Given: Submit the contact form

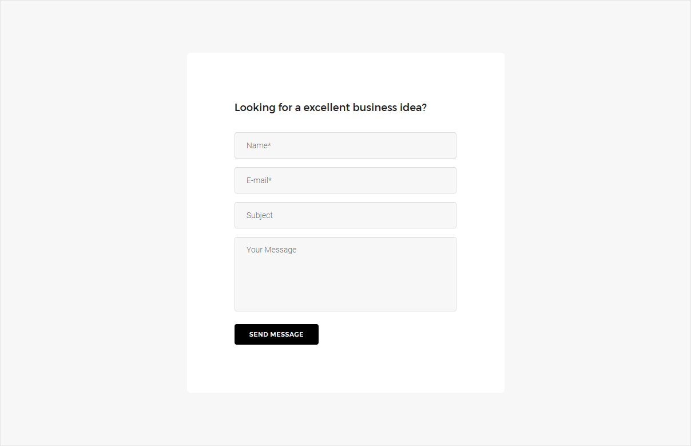Looking at the screenshot, I should click(276, 334).
